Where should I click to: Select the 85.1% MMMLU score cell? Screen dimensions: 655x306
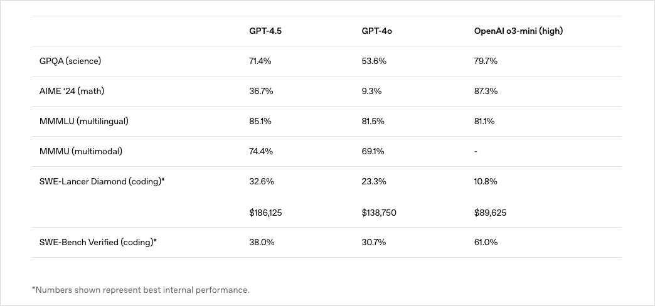pyautogui.click(x=260, y=121)
